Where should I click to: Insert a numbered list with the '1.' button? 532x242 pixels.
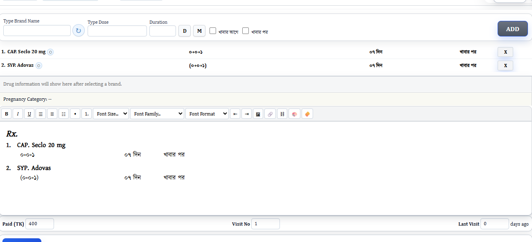coord(86,114)
